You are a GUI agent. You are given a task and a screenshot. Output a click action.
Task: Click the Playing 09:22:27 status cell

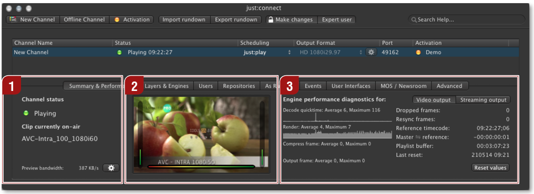pyautogui.click(x=150, y=53)
